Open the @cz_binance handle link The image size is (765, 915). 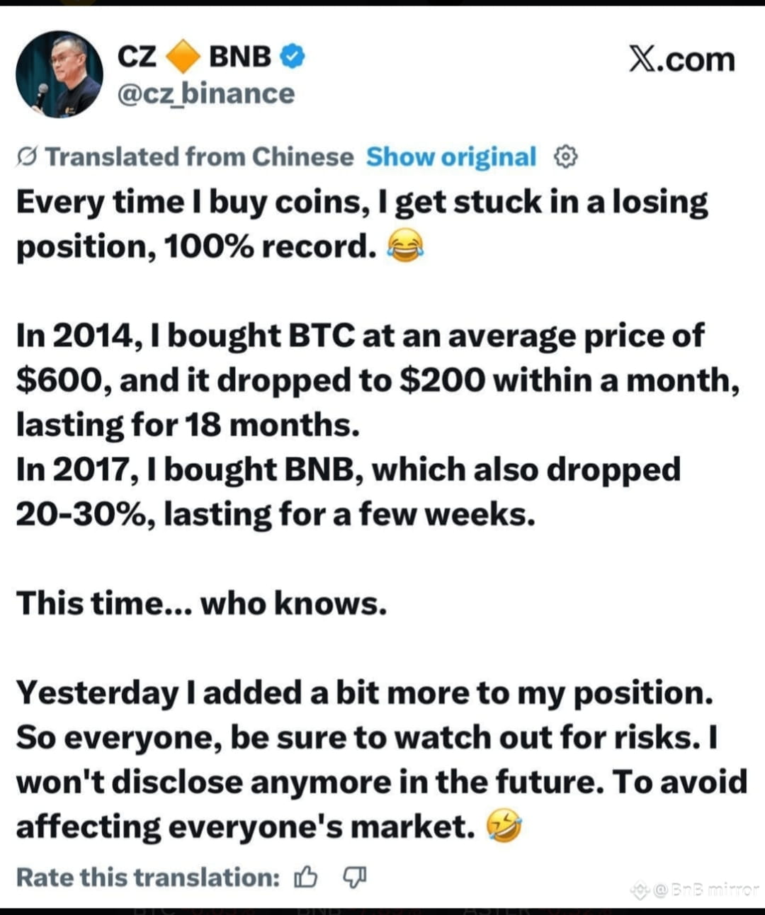pyautogui.click(x=205, y=94)
